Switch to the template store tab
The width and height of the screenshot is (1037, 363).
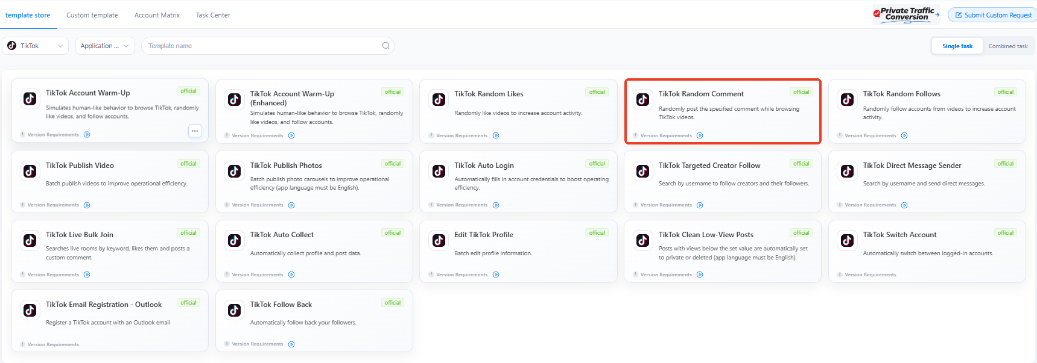[x=28, y=15]
